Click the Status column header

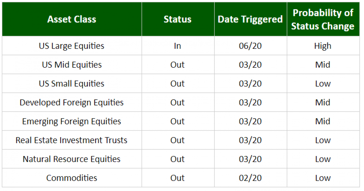coord(178,19)
